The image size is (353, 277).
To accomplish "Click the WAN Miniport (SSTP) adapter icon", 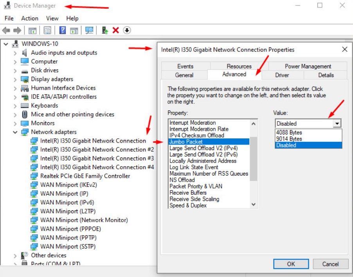I will pos(34,246).
